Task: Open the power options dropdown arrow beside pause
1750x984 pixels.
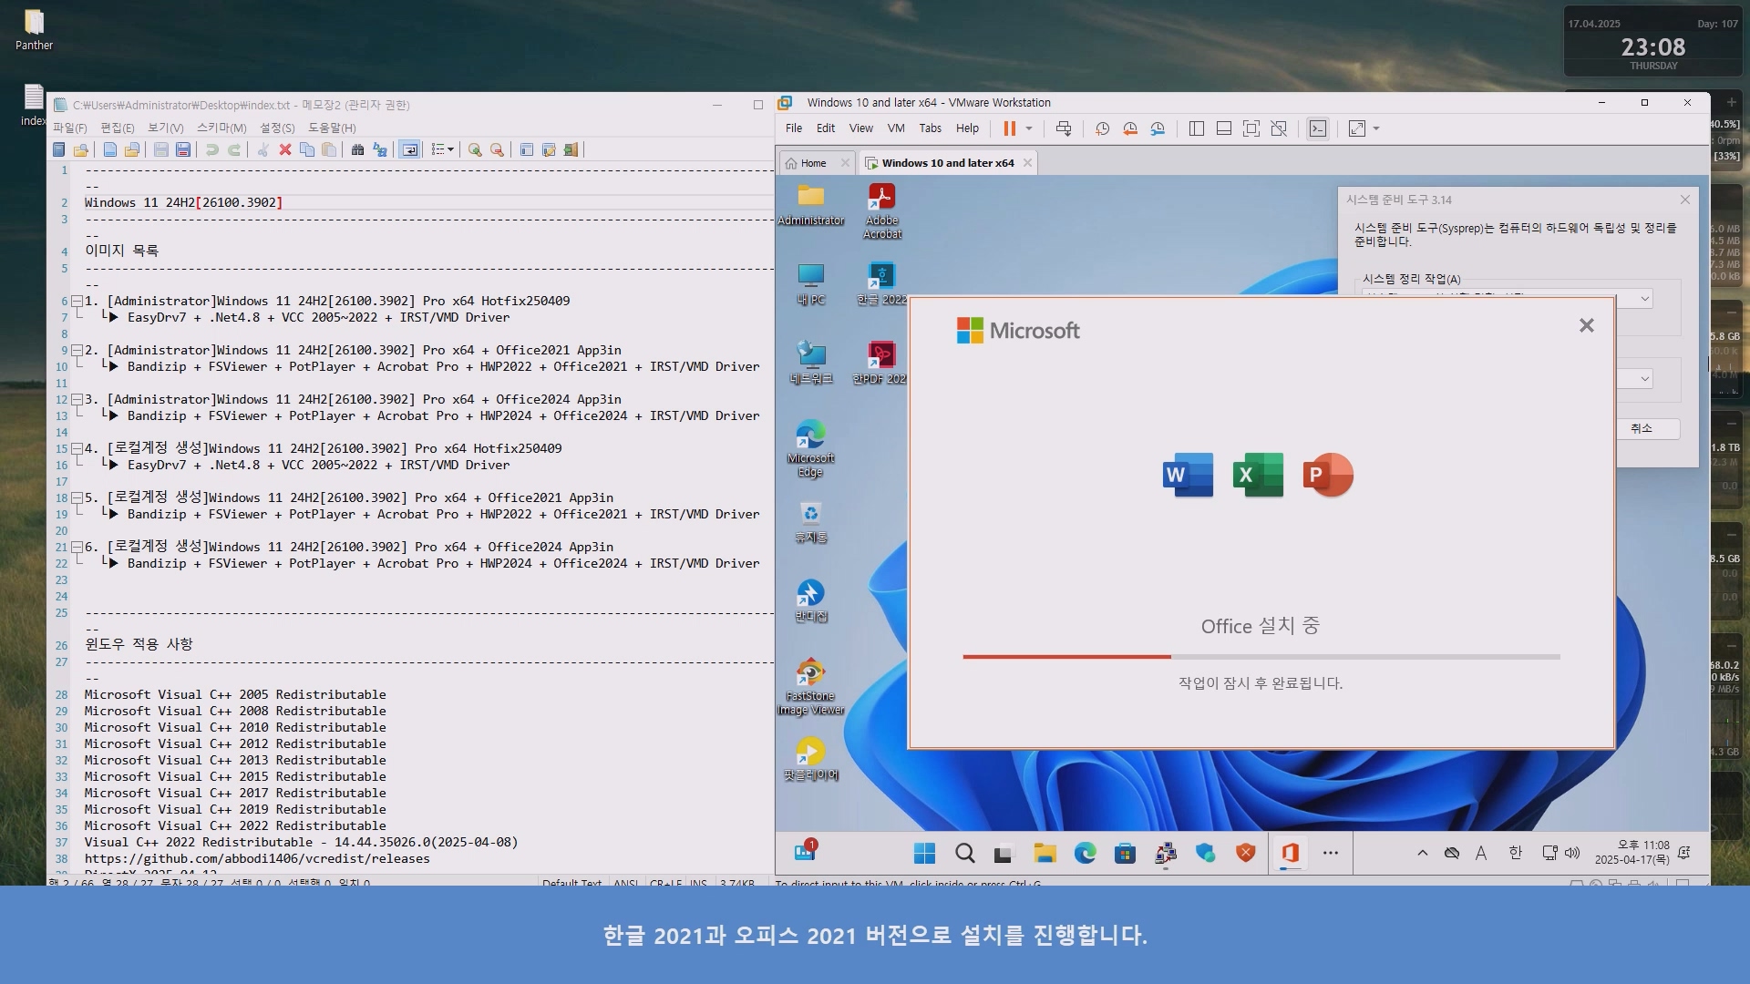Action: (1029, 128)
